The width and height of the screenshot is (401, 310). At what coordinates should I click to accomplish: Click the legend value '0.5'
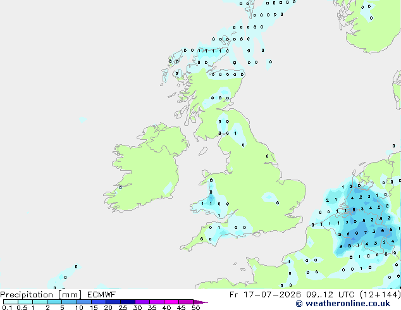(22, 307)
